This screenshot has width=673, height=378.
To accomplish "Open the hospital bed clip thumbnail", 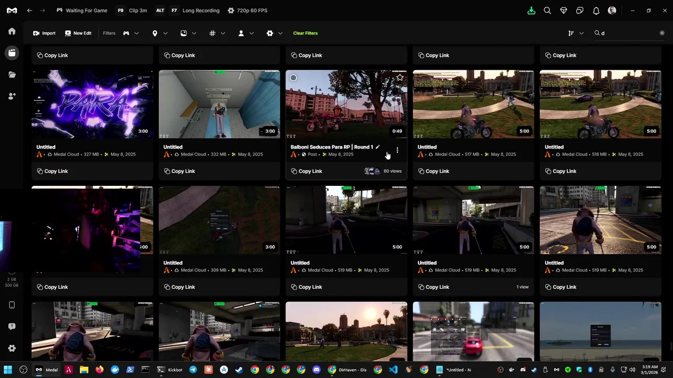I will click(219, 104).
